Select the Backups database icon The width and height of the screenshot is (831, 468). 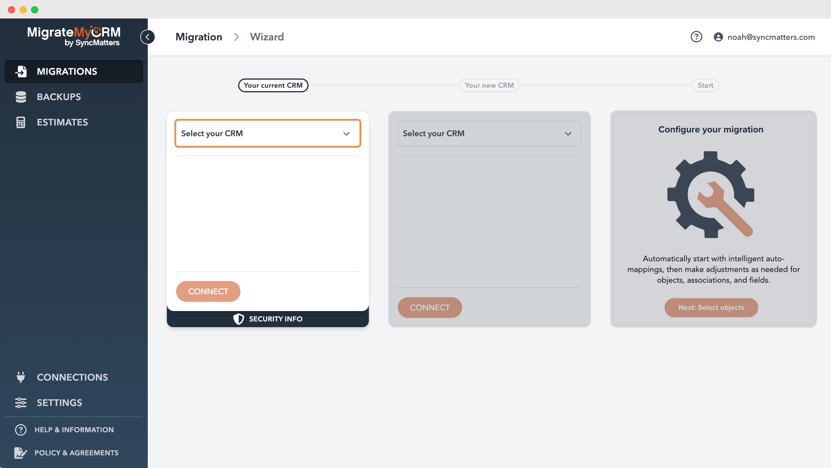coord(21,96)
